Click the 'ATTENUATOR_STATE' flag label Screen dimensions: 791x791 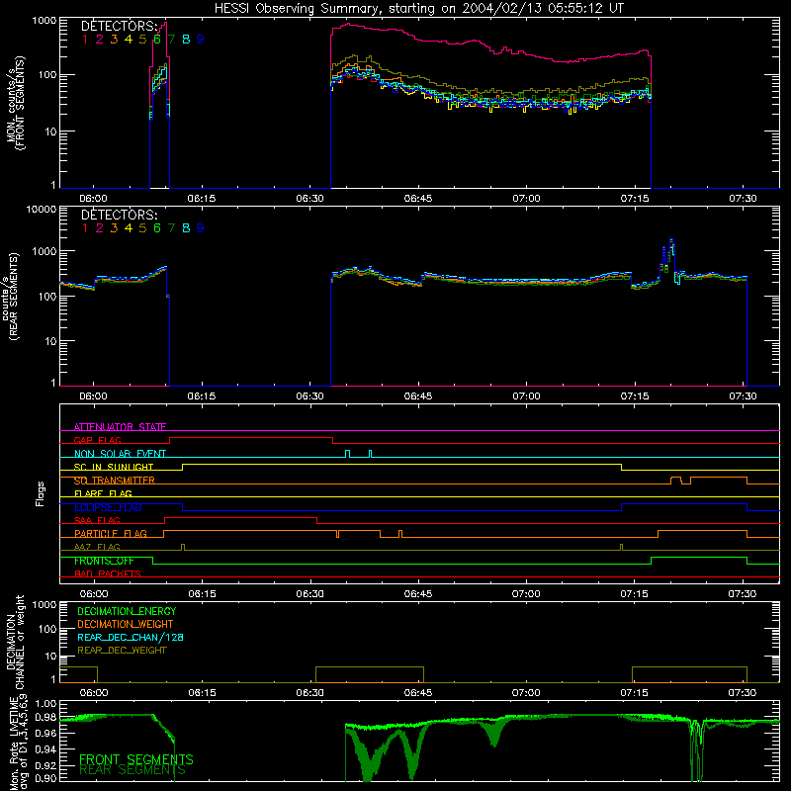[x=120, y=427]
